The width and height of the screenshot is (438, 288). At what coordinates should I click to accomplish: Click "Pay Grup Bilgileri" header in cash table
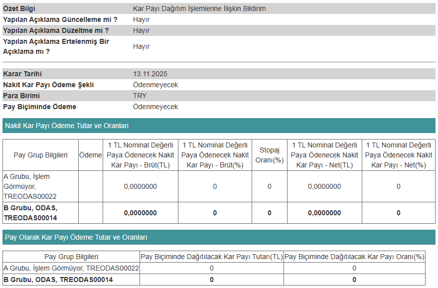(x=40, y=155)
